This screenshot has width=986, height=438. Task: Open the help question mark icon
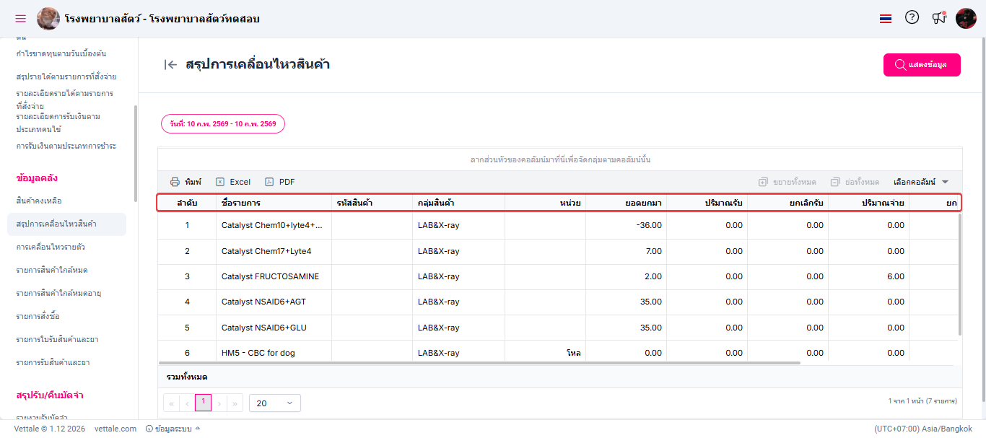pyautogui.click(x=912, y=17)
